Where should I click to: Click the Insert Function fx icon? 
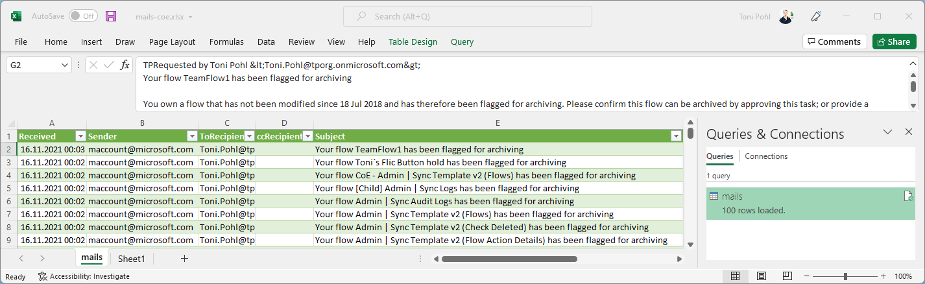[125, 65]
